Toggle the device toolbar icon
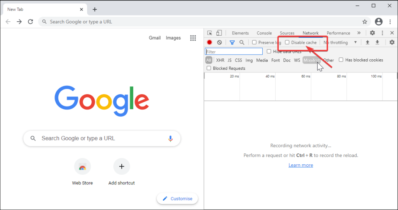 coord(219,33)
